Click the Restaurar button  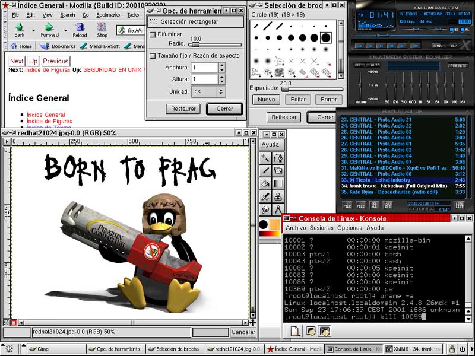tap(183, 109)
